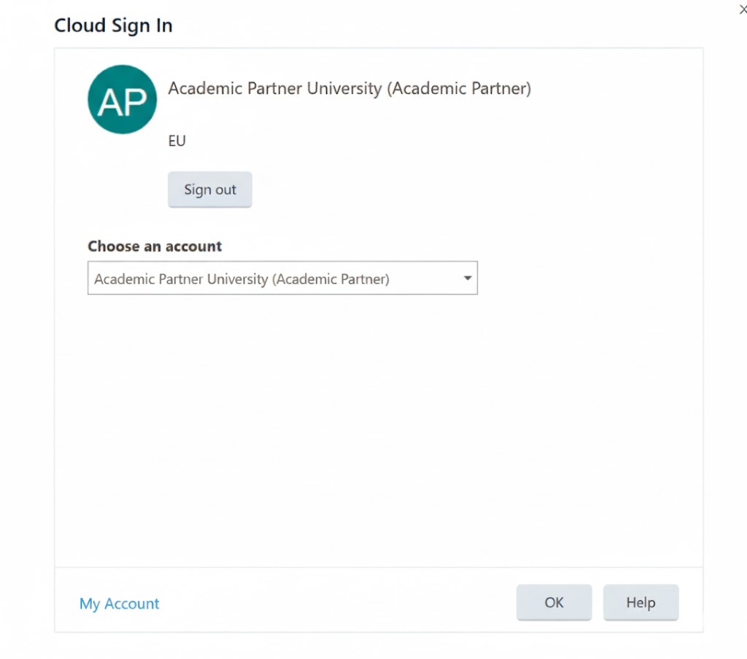The image size is (747, 659).
Task: Click the EU region label
Action: pos(177,141)
